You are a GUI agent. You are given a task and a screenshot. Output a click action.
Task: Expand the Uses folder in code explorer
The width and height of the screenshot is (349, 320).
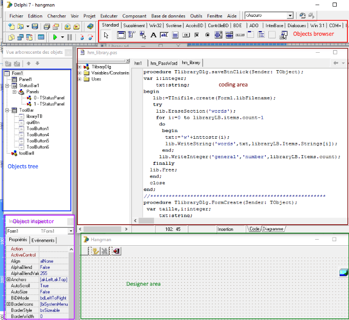click(80, 79)
